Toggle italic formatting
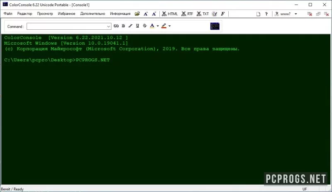 coord(130,26)
